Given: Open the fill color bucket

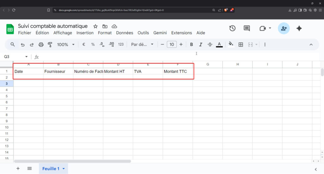Looking at the screenshot, I should click(x=231, y=44).
